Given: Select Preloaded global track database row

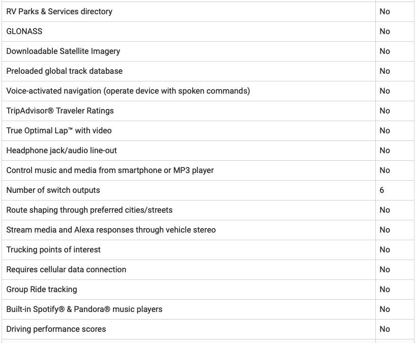Looking at the screenshot, I should 207,71.
